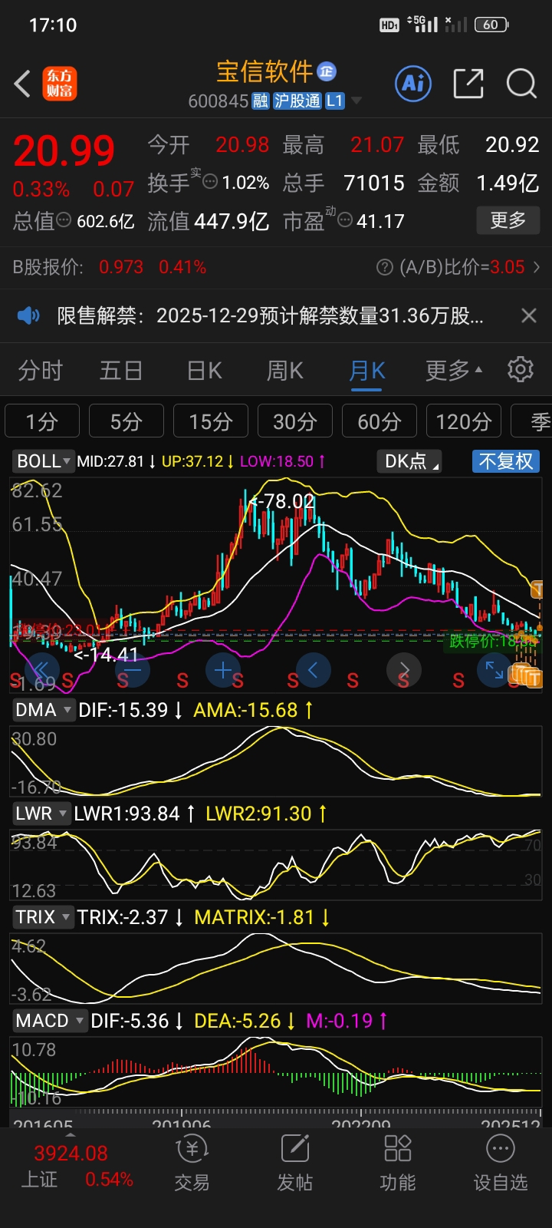
Task: Expand chart to fullscreen icon
Action: [x=495, y=672]
